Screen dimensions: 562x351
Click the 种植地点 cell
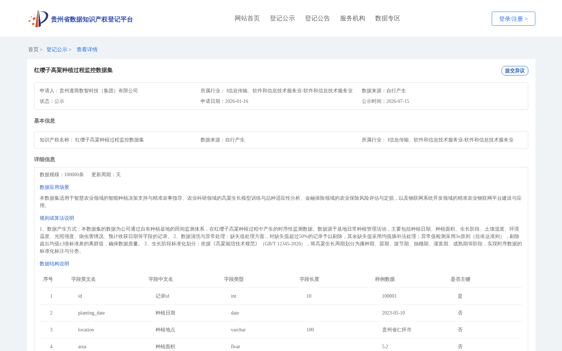[x=165, y=330]
